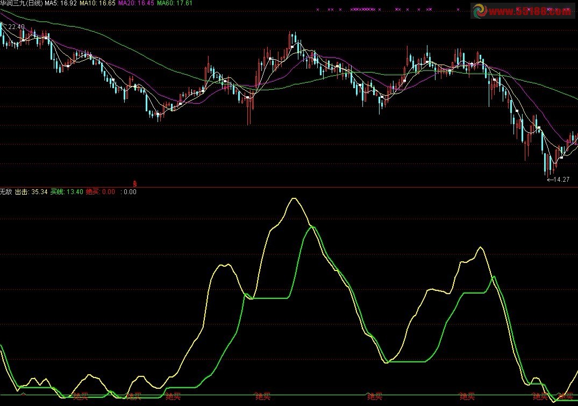Click the small red triangle at indicator baseline left
Screen dimensions: 578x406
(23, 394)
